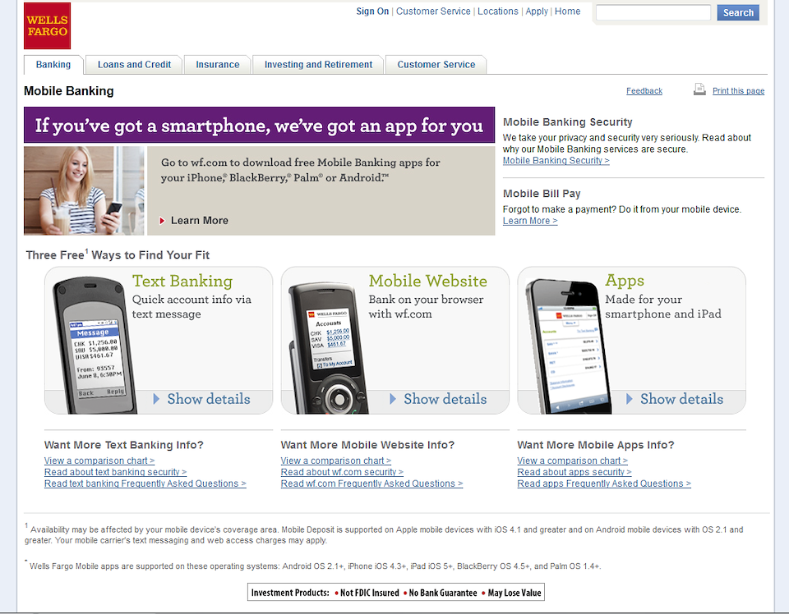Click the purple smartphone app banner
Screen dimensions: 789x614
259,125
